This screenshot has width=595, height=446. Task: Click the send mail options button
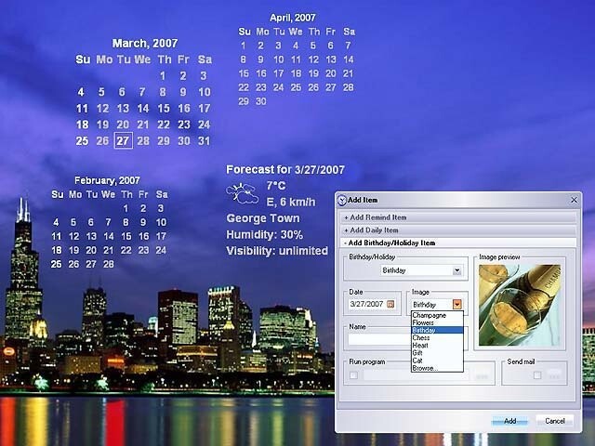(554, 375)
